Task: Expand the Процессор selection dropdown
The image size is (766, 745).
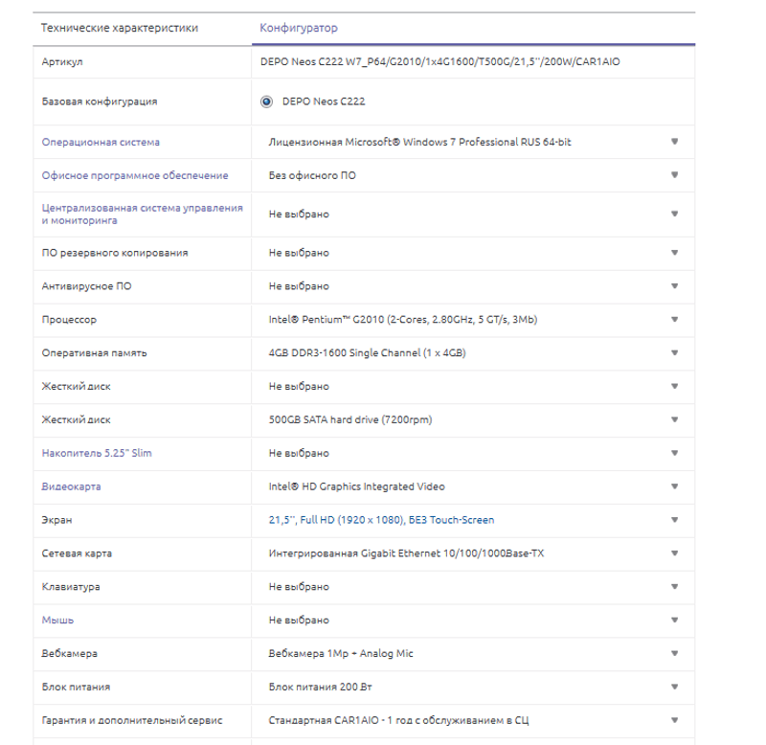Action: click(x=674, y=319)
